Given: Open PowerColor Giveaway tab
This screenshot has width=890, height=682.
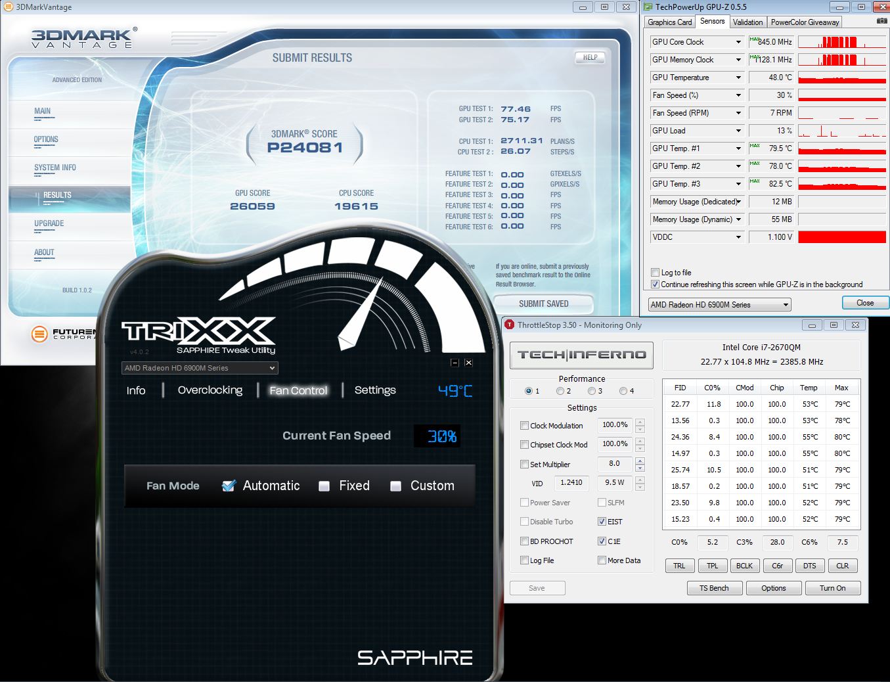Looking at the screenshot, I should pyautogui.click(x=805, y=22).
